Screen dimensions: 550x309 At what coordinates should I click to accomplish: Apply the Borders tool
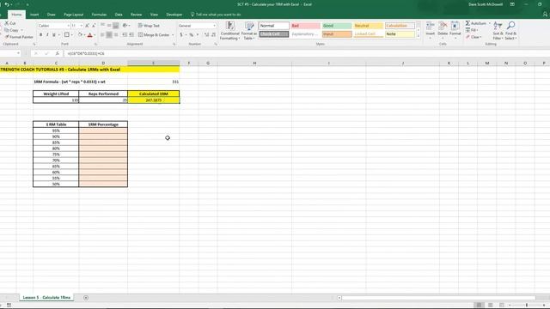tap(67, 35)
